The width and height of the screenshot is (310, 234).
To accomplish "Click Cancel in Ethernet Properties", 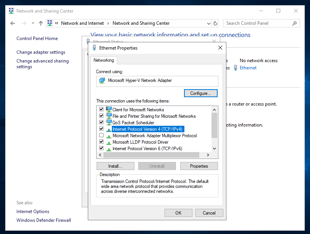I will point(209,213).
